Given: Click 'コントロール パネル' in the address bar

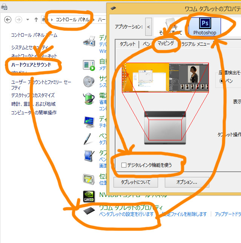Looking at the screenshot, I should [73, 20].
